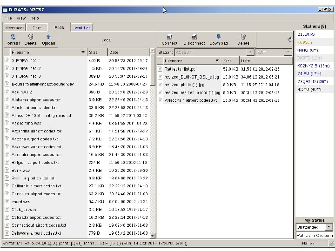Click the My Status message text field
Screen dimensions: 335x251
pos(314,235)
